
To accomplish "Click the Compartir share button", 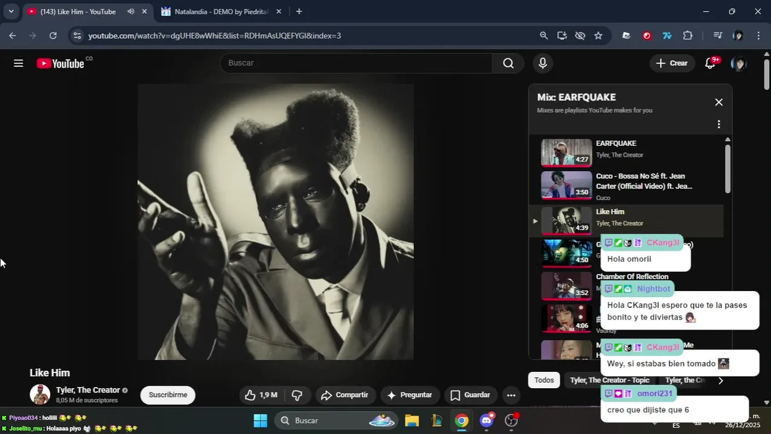I will (x=344, y=395).
